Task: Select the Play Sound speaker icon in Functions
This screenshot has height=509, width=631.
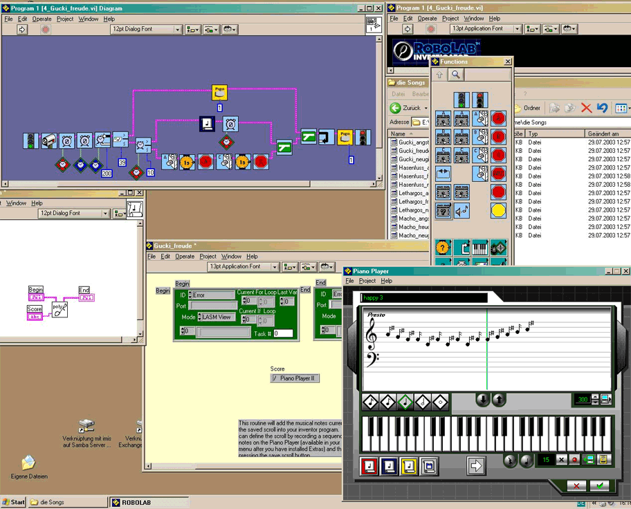Action: pyautogui.click(x=461, y=210)
